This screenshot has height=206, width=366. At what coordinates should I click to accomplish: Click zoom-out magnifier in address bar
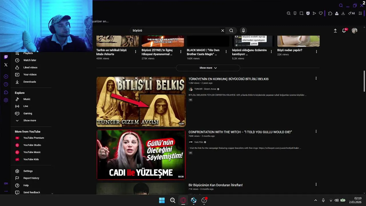coord(289,13)
